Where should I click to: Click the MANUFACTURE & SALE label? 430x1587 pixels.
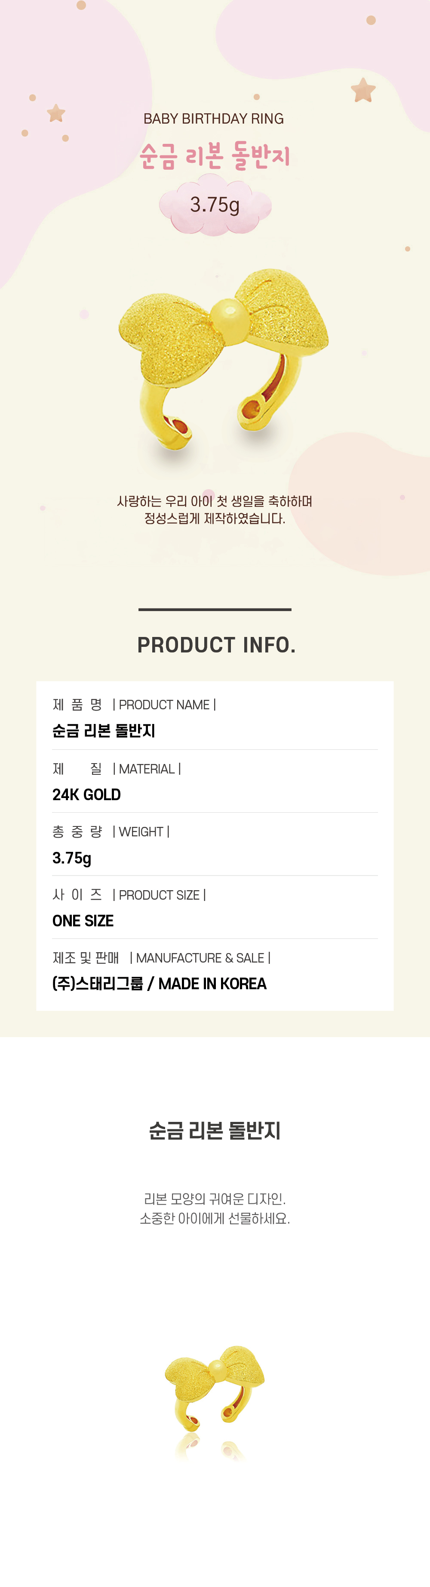pyautogui.click(x=200, y=958)
